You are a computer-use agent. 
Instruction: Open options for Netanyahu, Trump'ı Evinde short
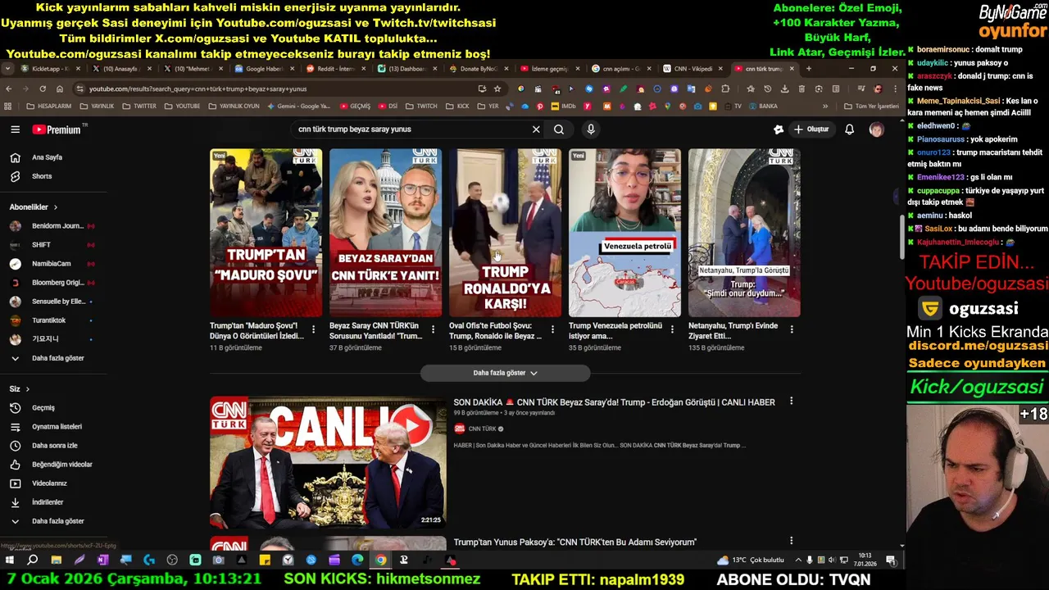[x=792, y=329]
